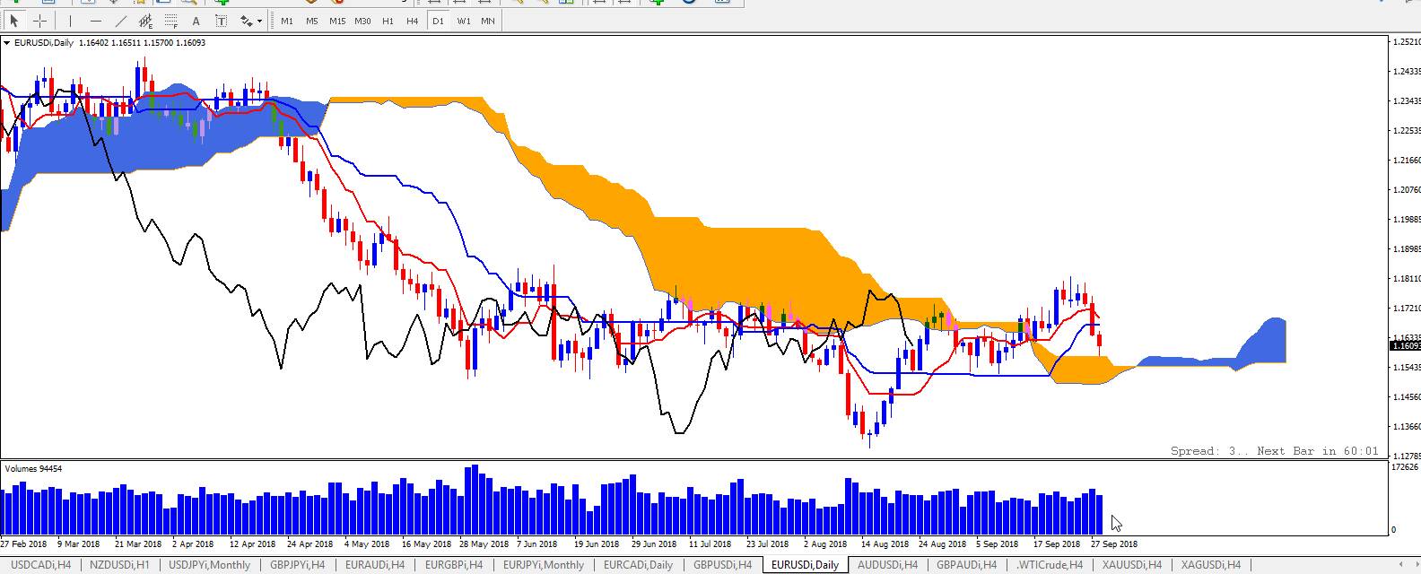Open the XAUUSDi,H4 chart tab
Image resolution: width=1421 pixels, height=574 pixels.
[1131, 565]
